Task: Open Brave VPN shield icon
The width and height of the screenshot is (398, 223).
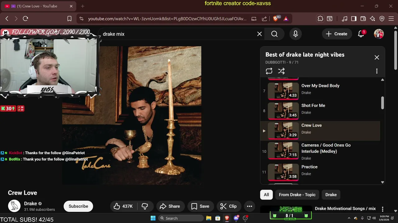Action: point(382,19)
